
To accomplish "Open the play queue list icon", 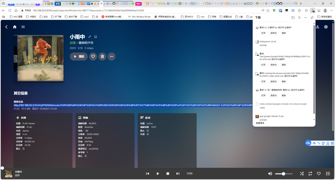I will (328, 174).
